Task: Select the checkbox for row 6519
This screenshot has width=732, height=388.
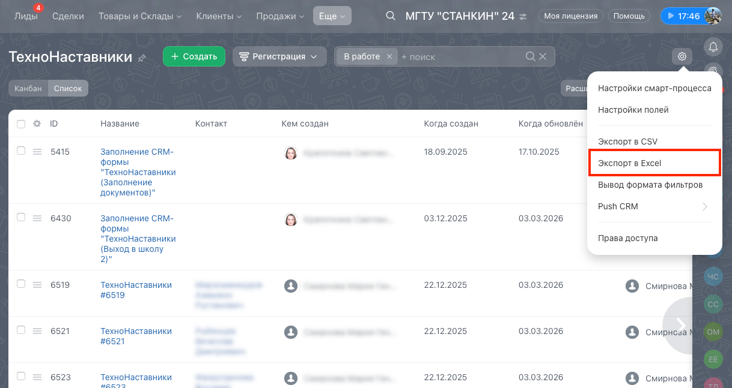Action: click(21, 284)
